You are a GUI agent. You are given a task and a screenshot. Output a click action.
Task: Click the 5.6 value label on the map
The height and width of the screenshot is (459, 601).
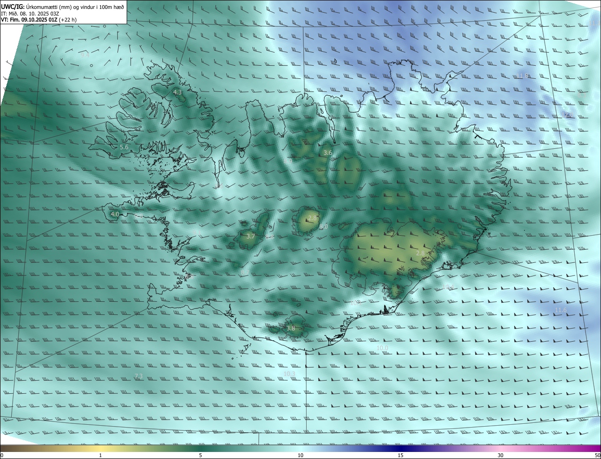coord(124,147)
